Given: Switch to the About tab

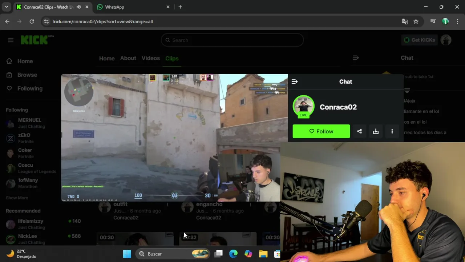Looking at the screenshot, I should (128, 58).
